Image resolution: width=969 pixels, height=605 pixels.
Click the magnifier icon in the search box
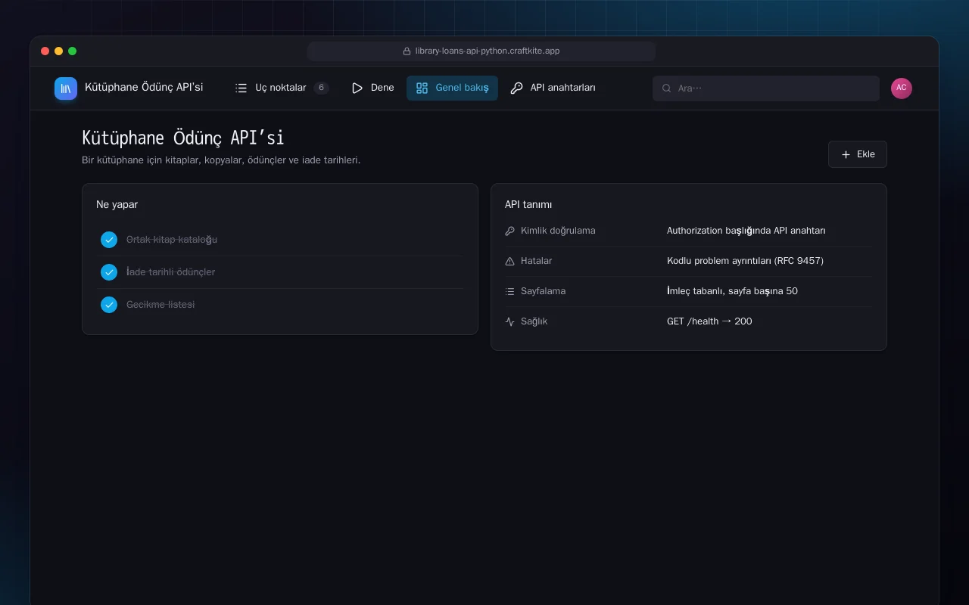[667, 88]
